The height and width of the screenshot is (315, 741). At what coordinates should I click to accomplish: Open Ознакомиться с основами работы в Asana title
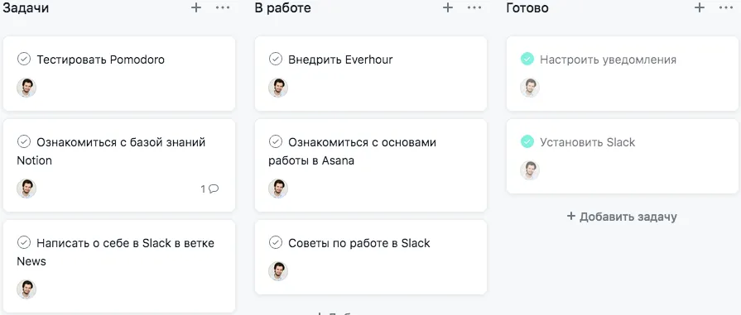click(x=352, y=151)
